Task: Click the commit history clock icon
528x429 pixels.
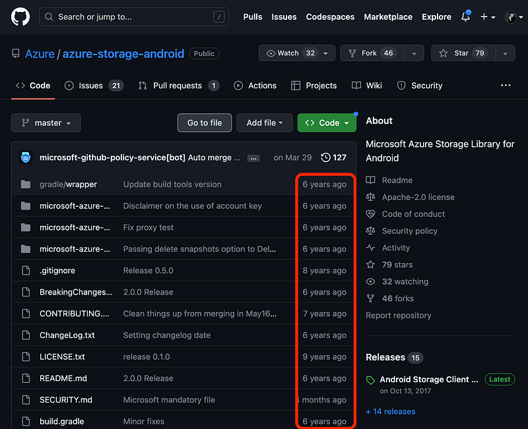Action: 325,157
